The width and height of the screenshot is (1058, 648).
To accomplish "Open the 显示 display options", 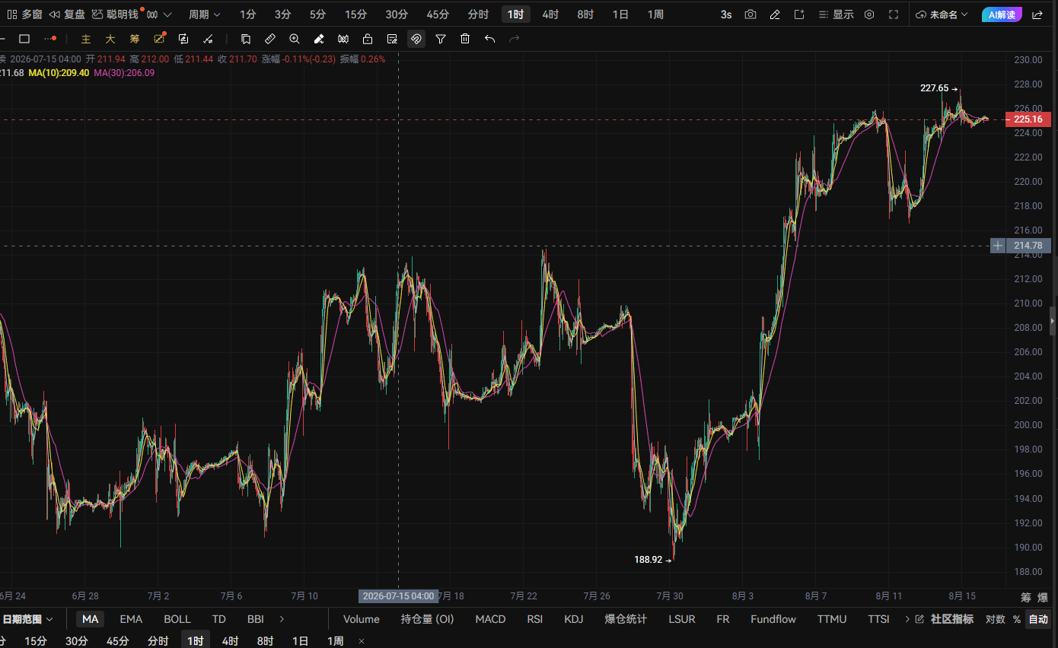I will pyautogui.click(x=835, y=14).
